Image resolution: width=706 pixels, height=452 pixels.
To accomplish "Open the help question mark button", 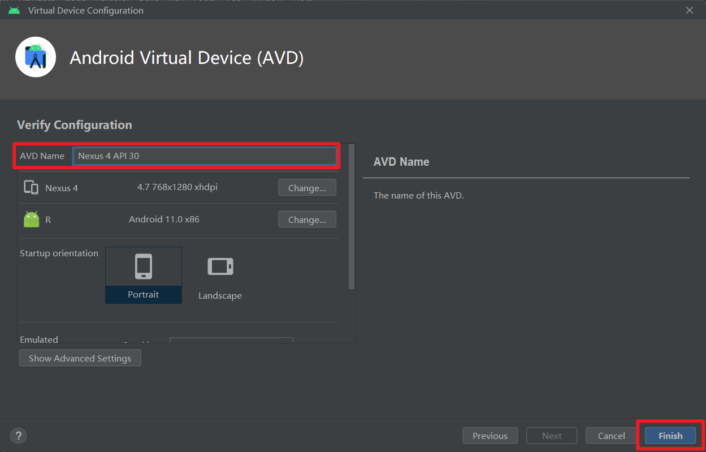I will 19,436.
